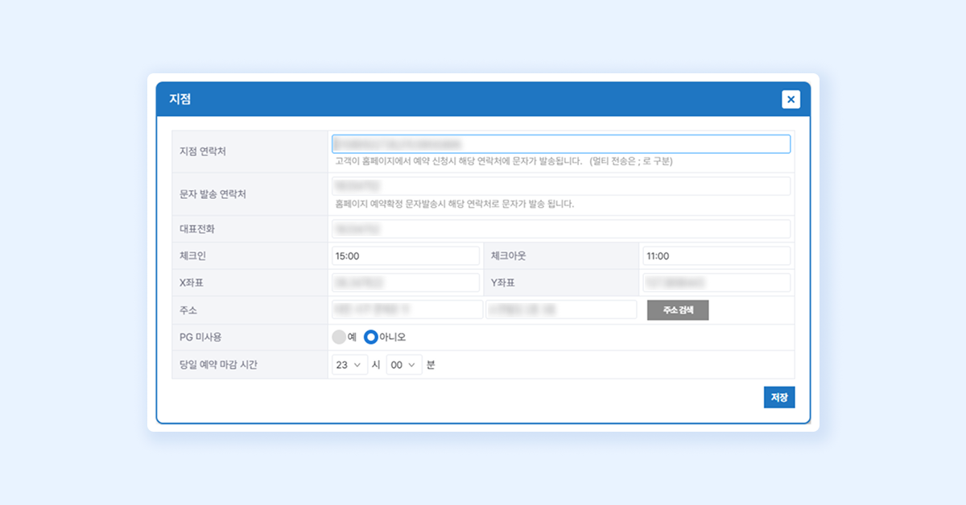The height and width of the screenshot is (505, 966).
Task: Focus the 대표전화 input field
Action: click(561, 229)
